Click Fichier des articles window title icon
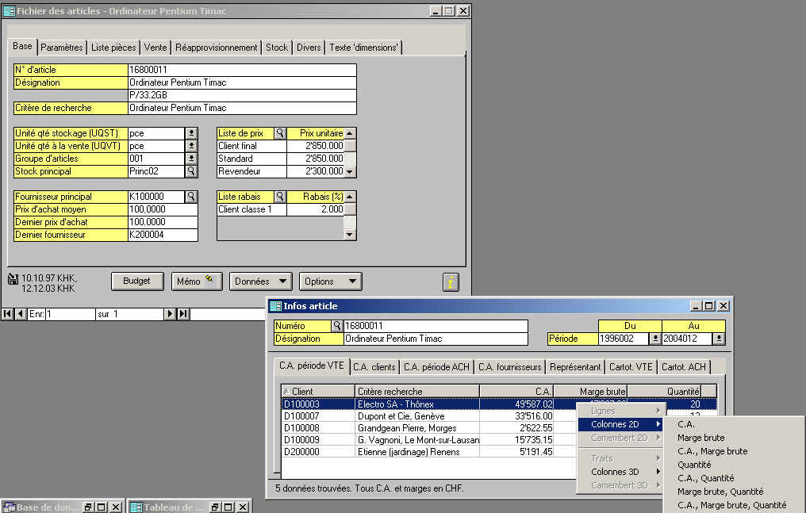 10,11
